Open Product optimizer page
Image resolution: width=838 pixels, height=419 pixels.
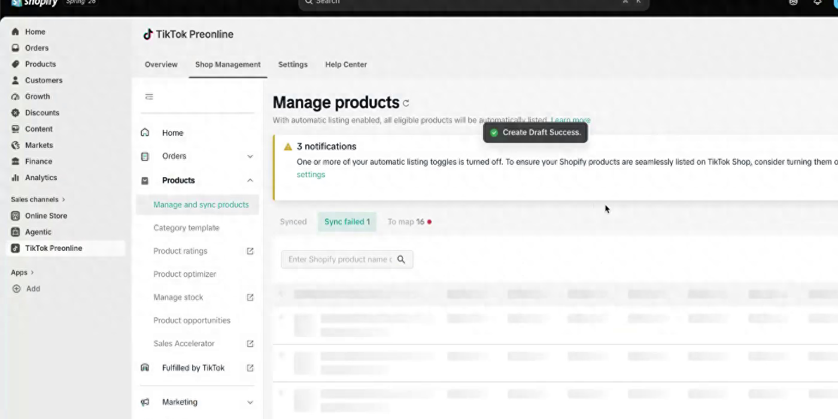tap(185, 274)
